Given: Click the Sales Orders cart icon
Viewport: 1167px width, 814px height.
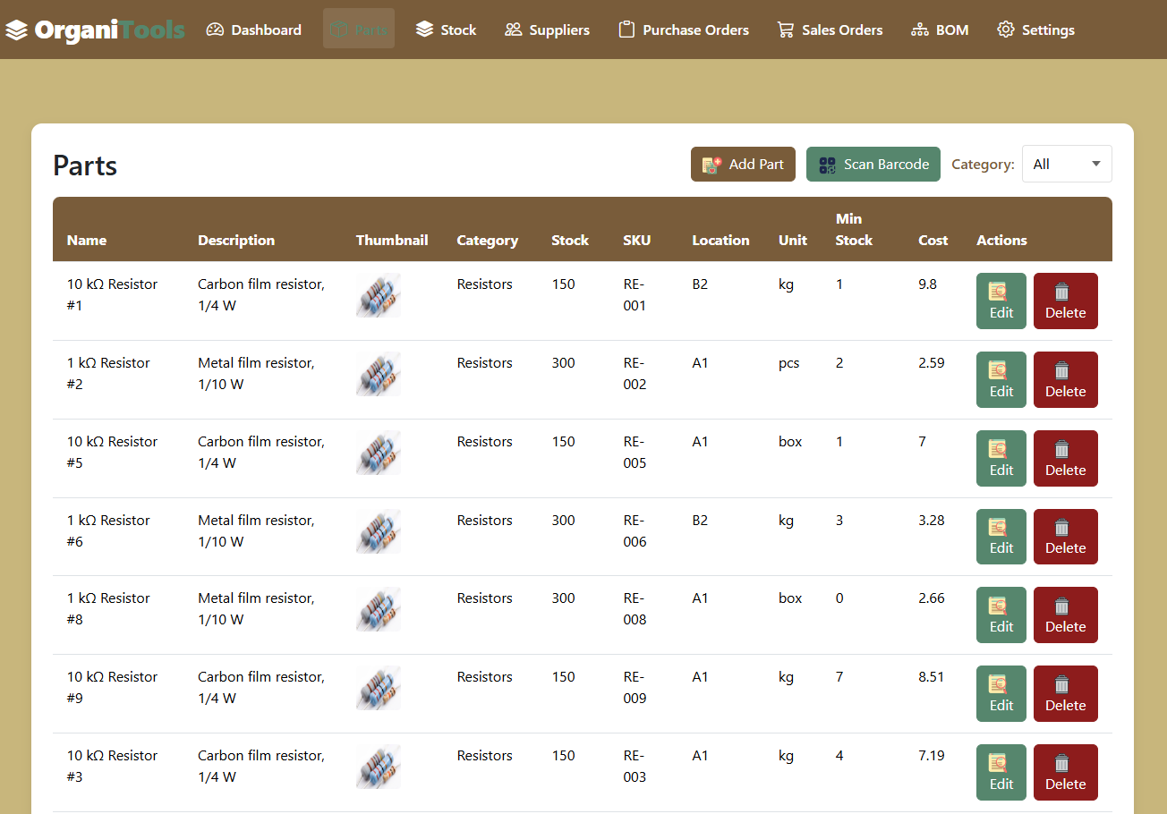Looking at the screenshot, I should tap(786, 30).
